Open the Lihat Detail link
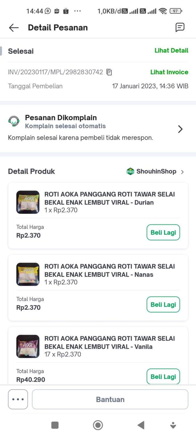 [171, 51]
